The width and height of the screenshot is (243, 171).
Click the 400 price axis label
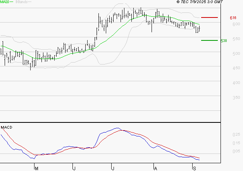(x=236, y=83)
